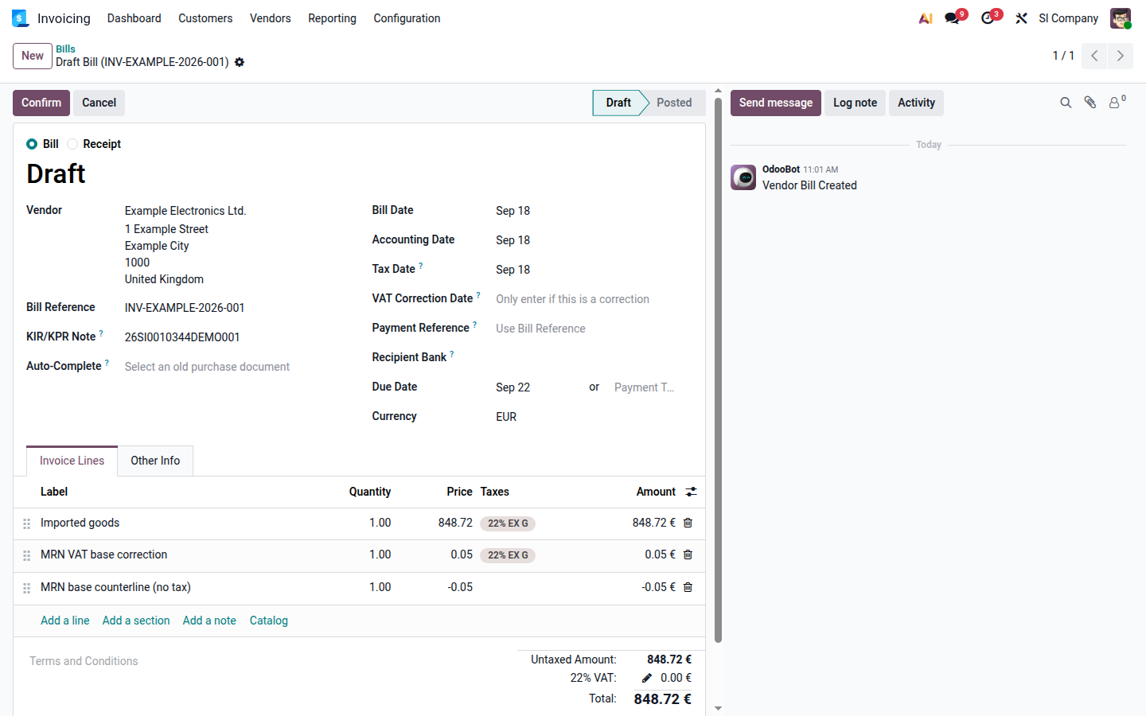This screenshot has height=716, width=1146.
Task: Click the Posted status stage
Action: [x=674, y=103]
